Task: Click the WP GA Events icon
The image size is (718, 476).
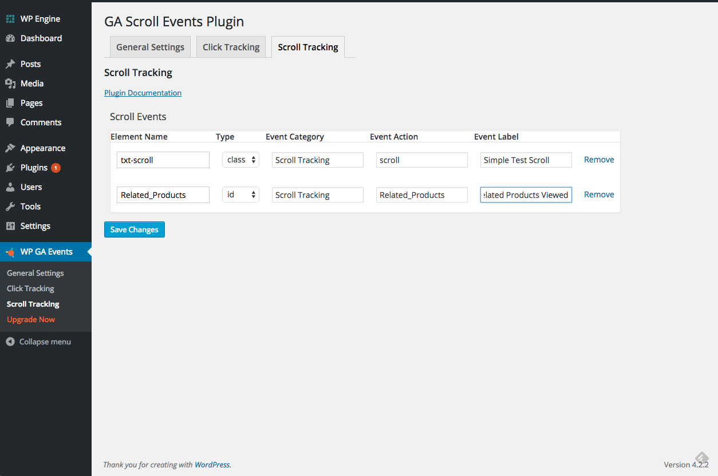Action: click(10, 252)
